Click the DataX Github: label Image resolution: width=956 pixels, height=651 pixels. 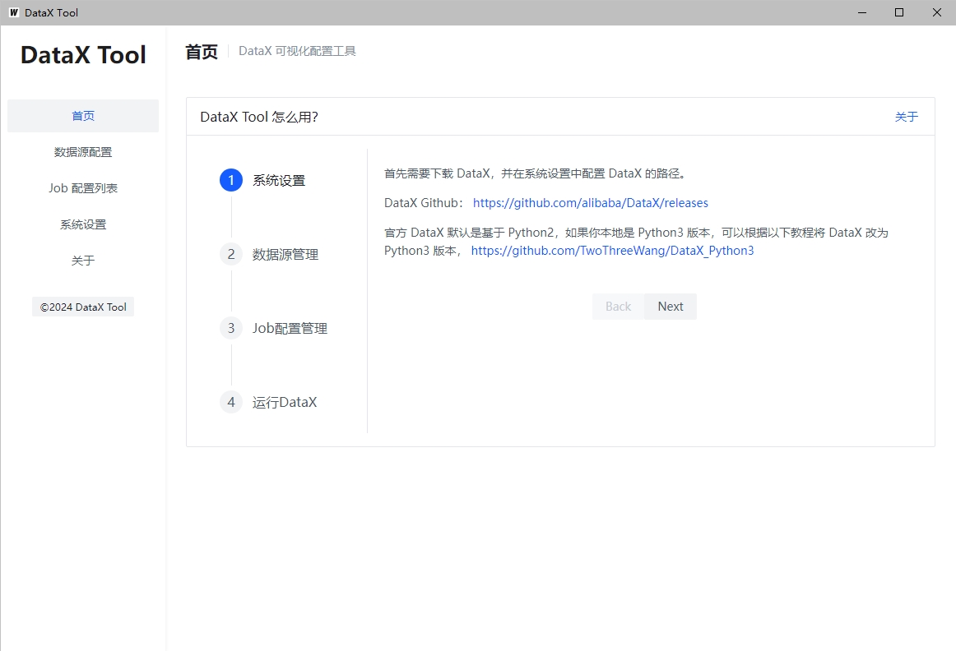(x=425, y=203)
